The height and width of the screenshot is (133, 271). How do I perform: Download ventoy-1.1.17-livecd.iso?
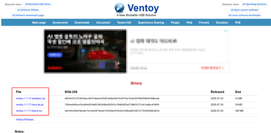point(29,111)
